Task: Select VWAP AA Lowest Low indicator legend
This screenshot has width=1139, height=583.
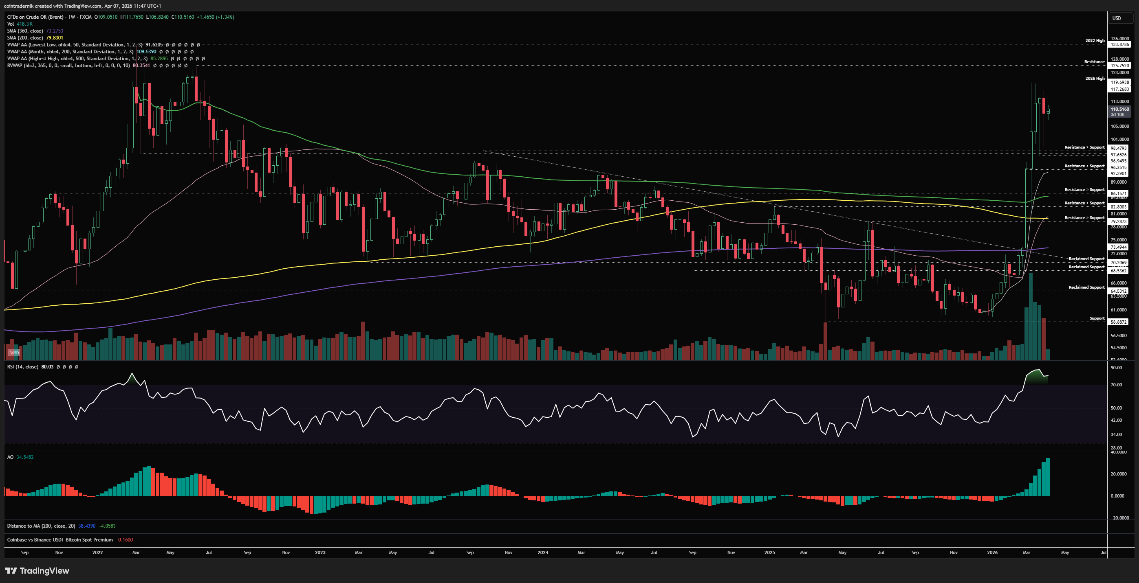Action: (74, 45)
